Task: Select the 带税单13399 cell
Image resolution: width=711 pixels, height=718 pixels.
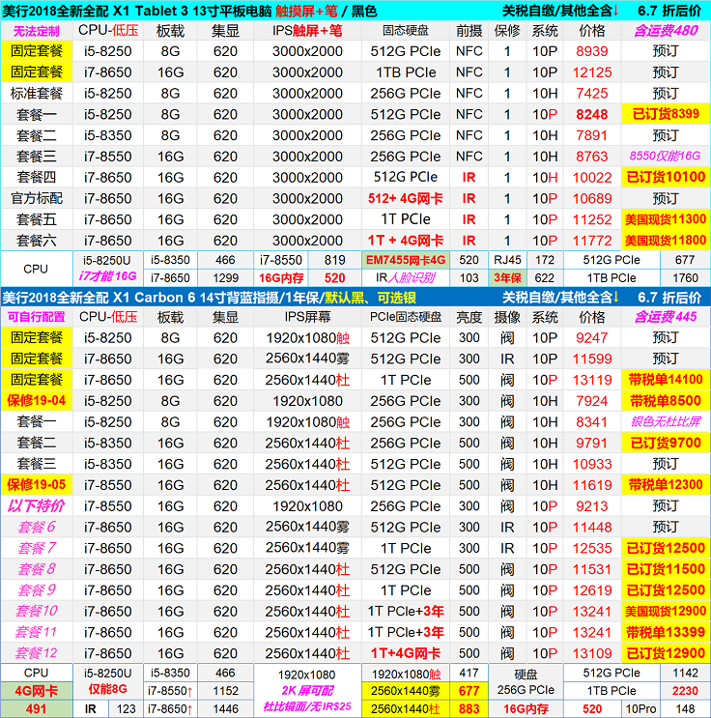Action: pos(666,632)
